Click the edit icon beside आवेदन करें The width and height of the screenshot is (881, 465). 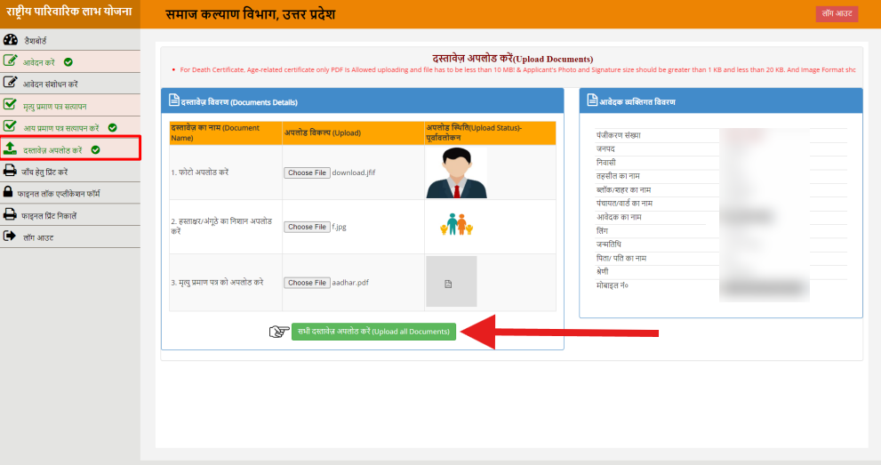[x=10, y=60]
